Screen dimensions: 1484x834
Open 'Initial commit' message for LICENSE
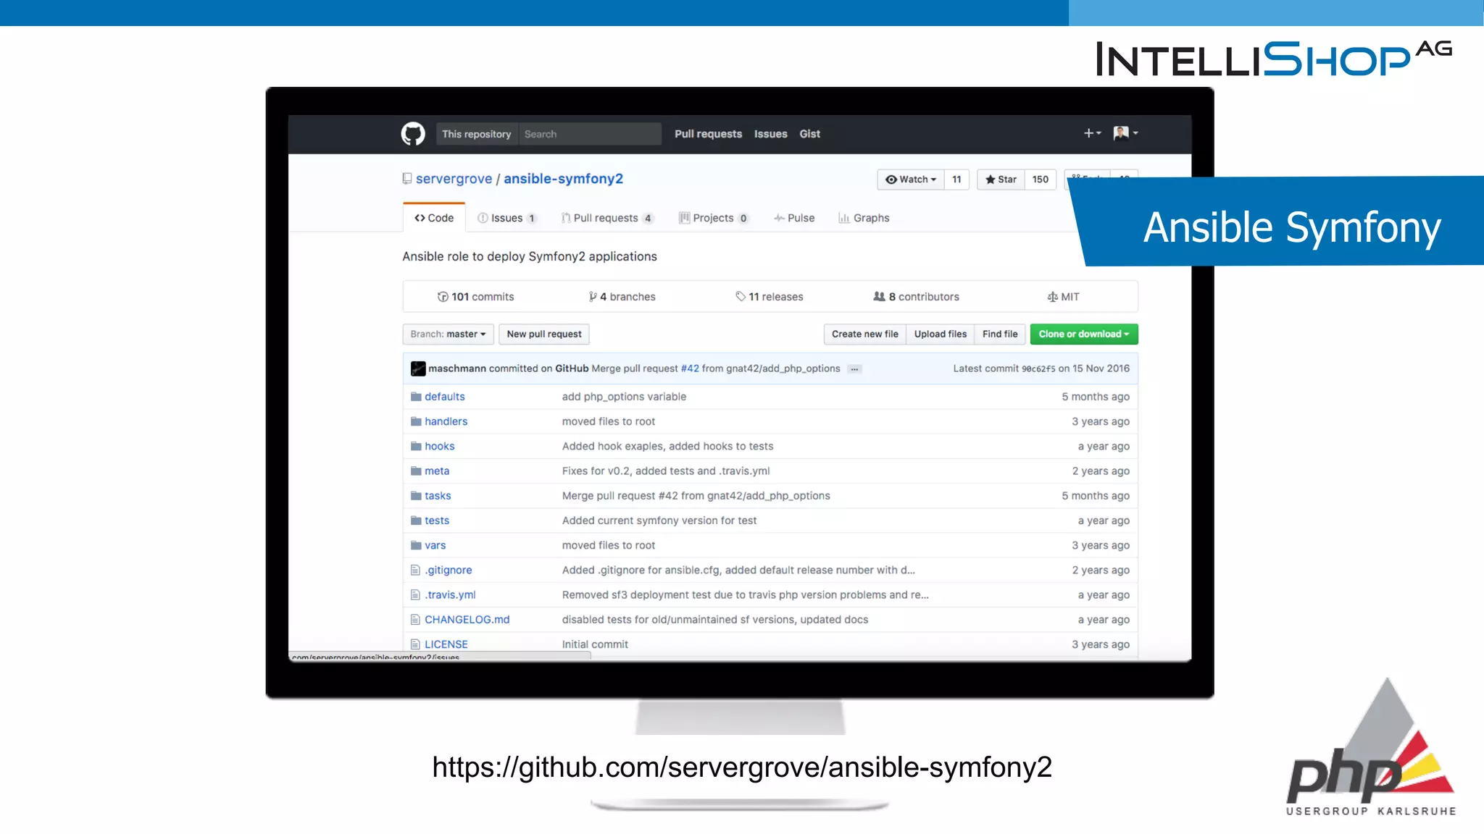(595, 644)
